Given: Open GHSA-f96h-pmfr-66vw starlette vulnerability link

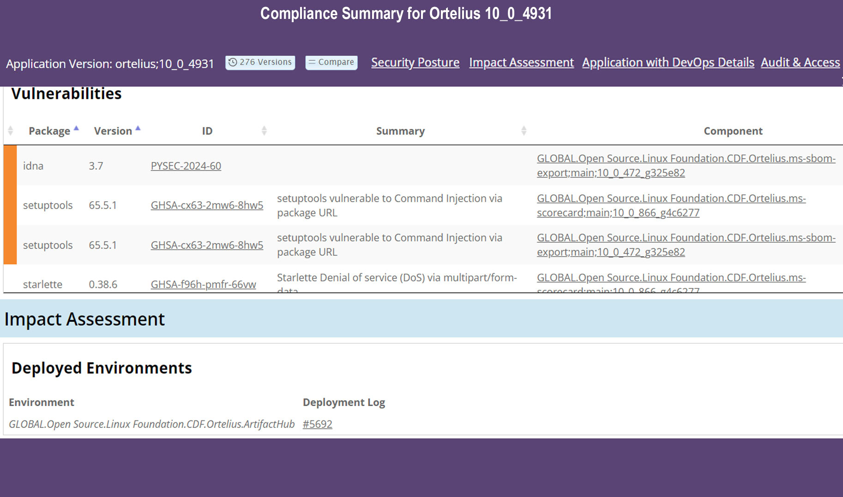Looking at the screenshot, I should point(203,284).
